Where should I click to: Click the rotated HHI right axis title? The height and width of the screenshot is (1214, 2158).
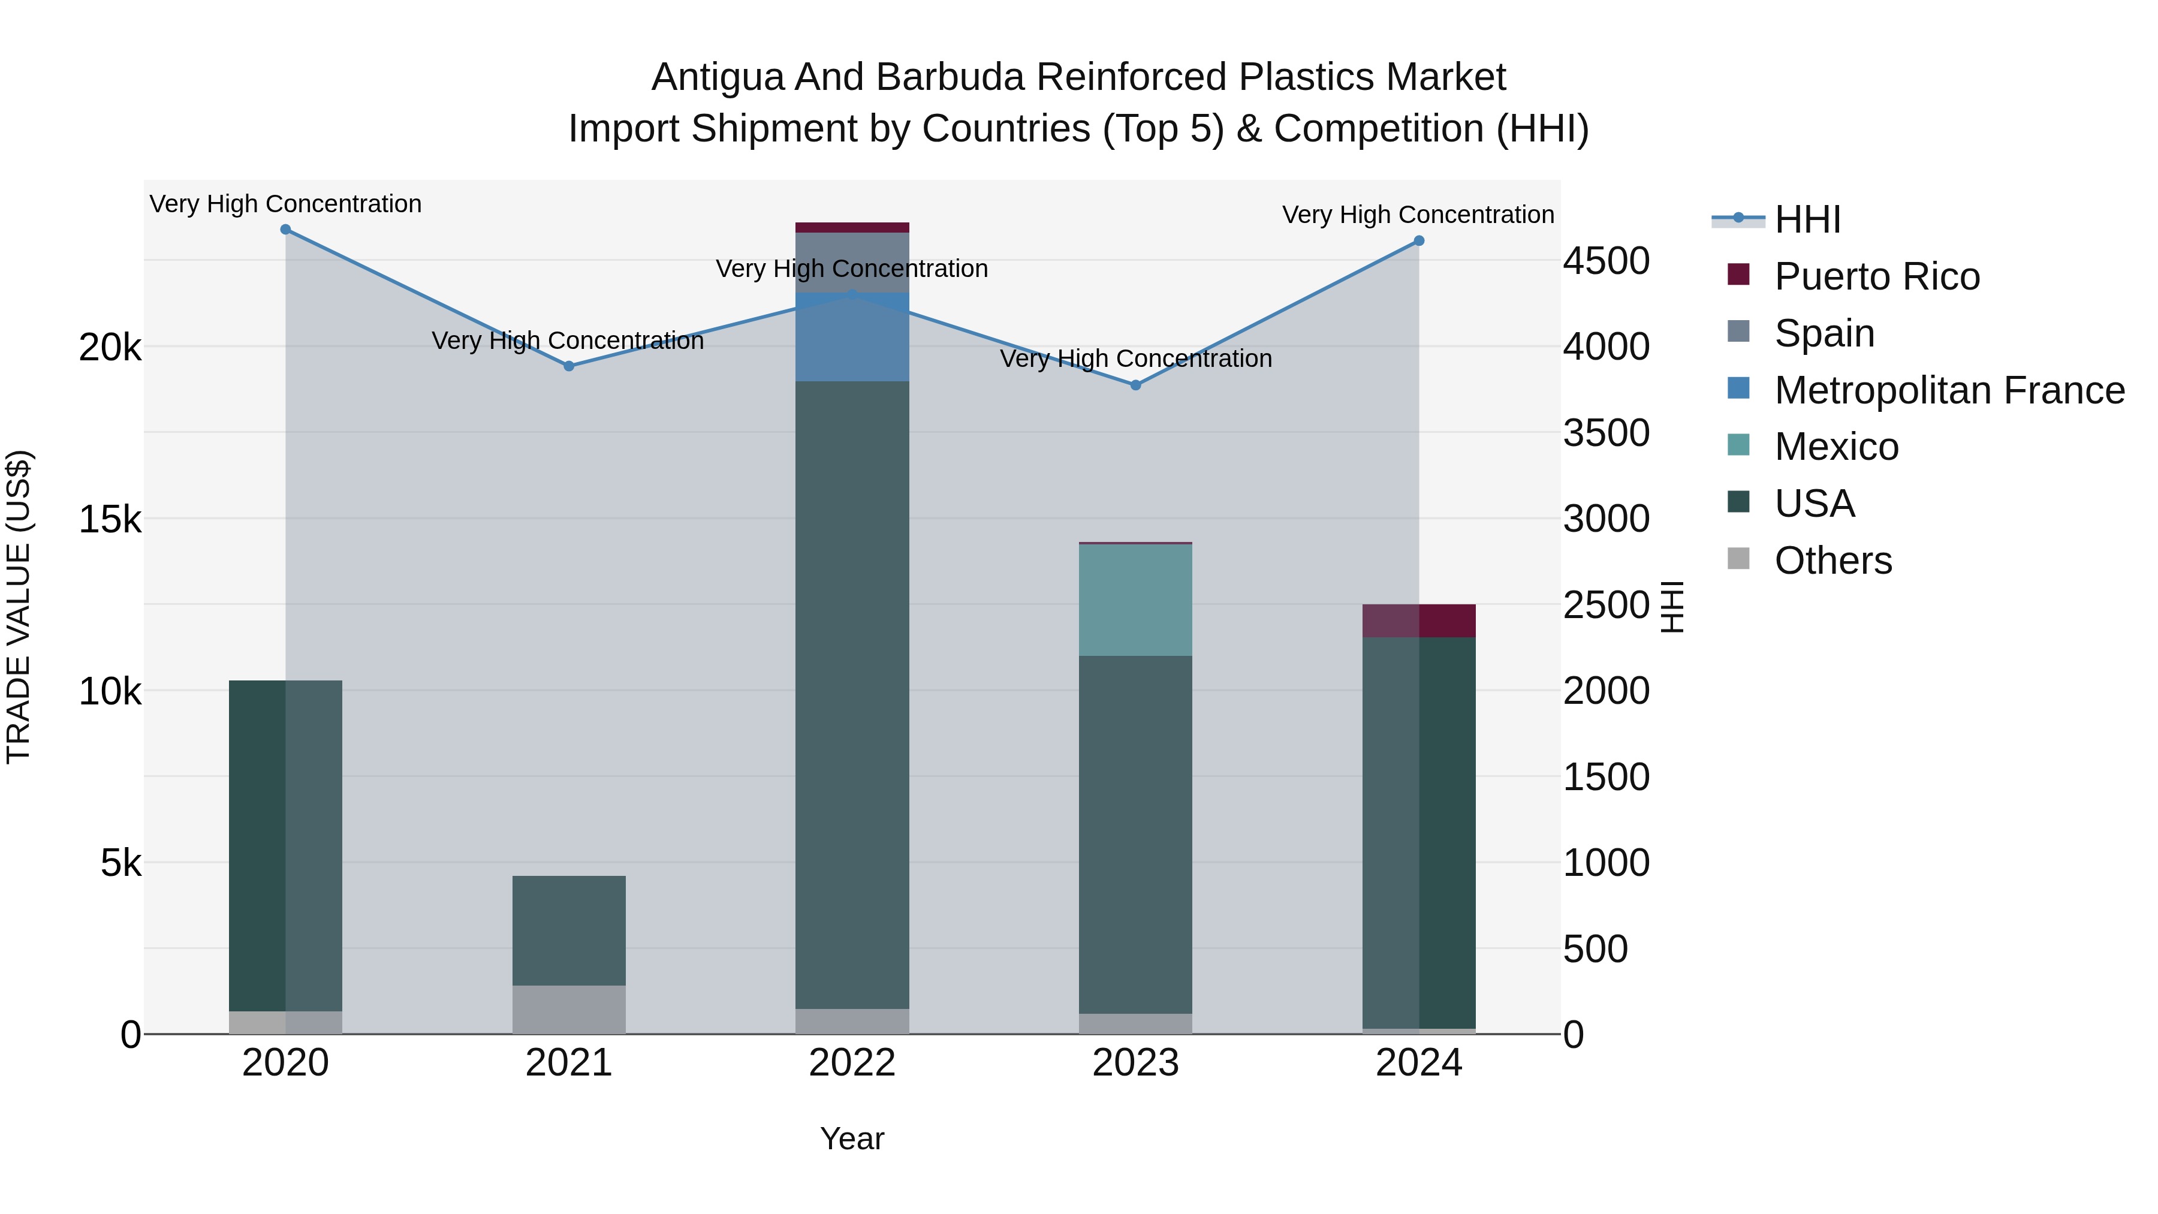pos(1672,607)
